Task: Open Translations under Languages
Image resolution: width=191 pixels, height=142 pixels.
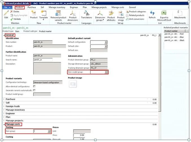Action: point(87,14)
